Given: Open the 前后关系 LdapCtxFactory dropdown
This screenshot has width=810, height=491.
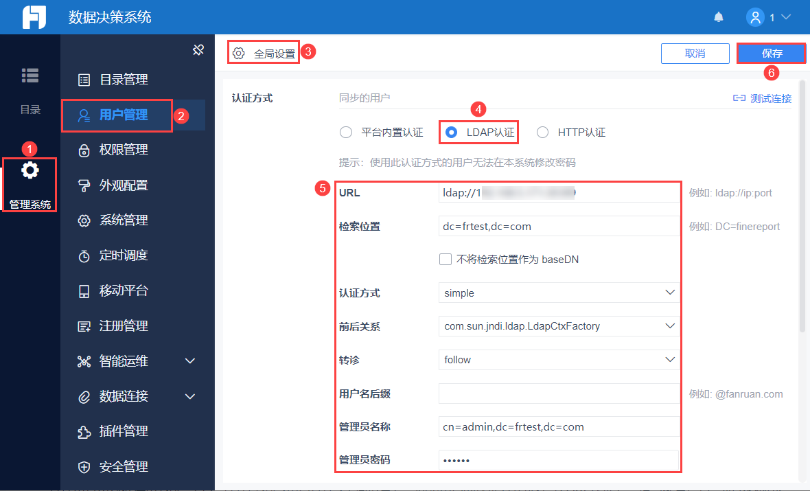Looking at the screenshot, I should click(559, 326).
